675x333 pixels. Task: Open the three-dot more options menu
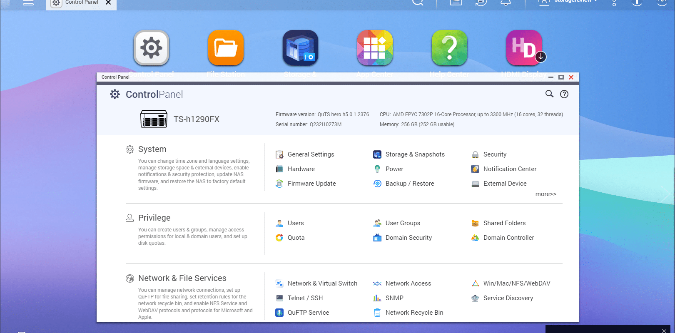point(614,2)
